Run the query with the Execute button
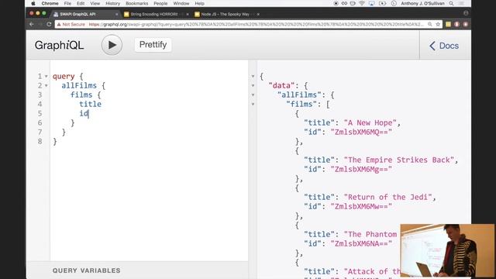 coord(112,45)
